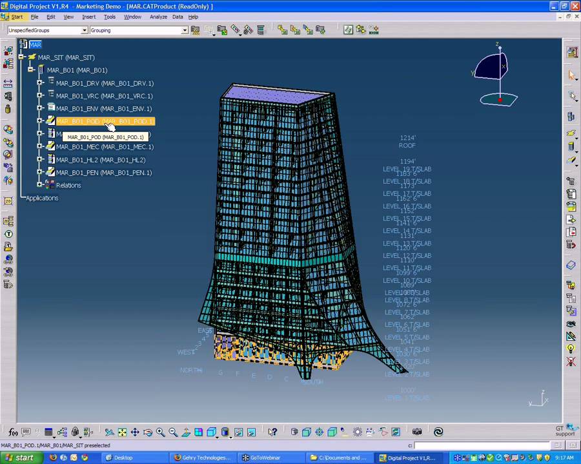This screenshot has width=581, height=464.
Task: Activate the Fly Mode airplane icon
Action: click(x=109, y=432)
